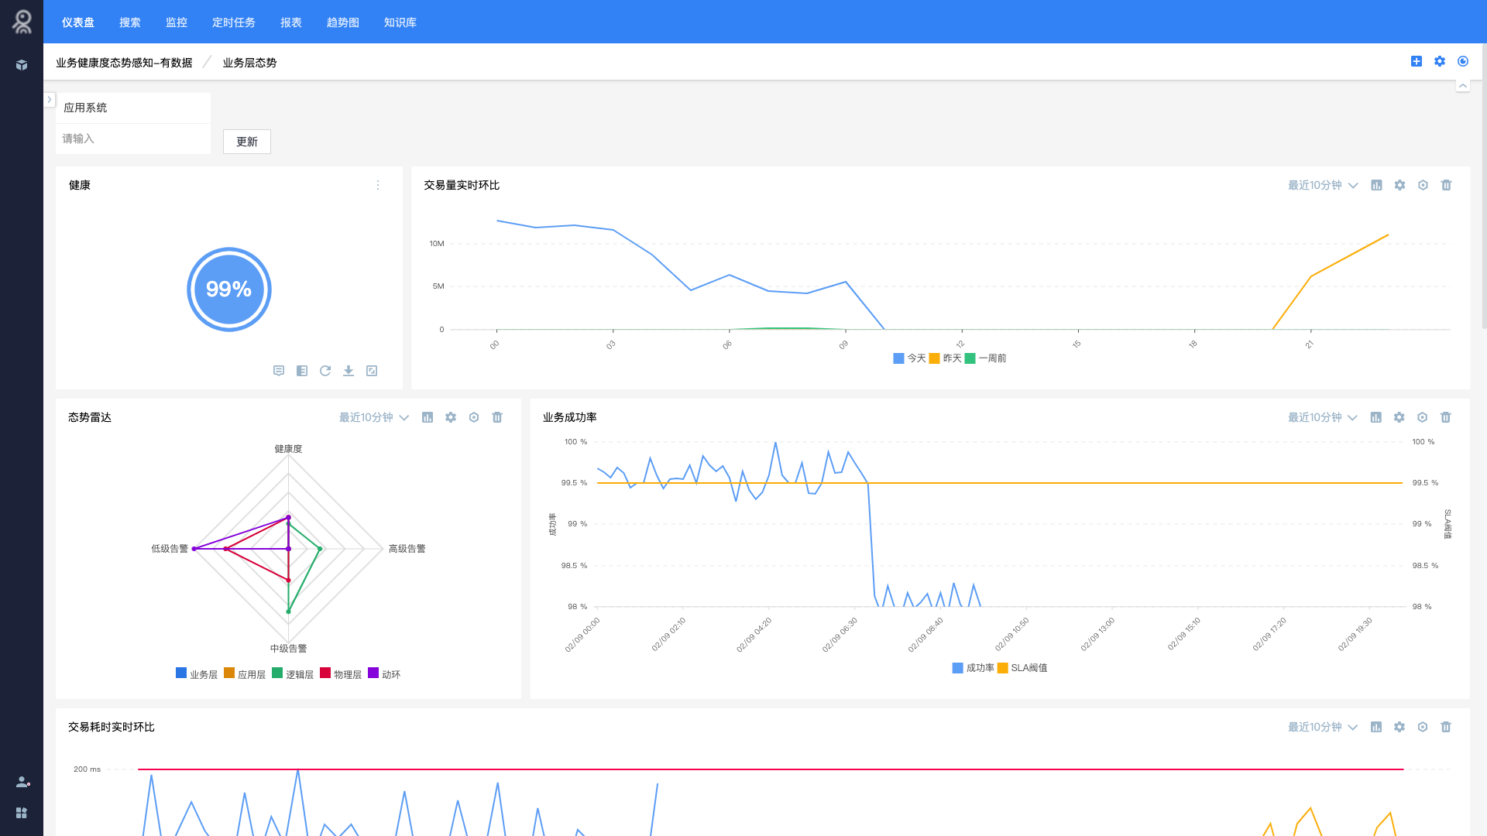1487x836 pixels.
Task: Delete the 业务成功率 panel
Action: tap(1445, 417)
